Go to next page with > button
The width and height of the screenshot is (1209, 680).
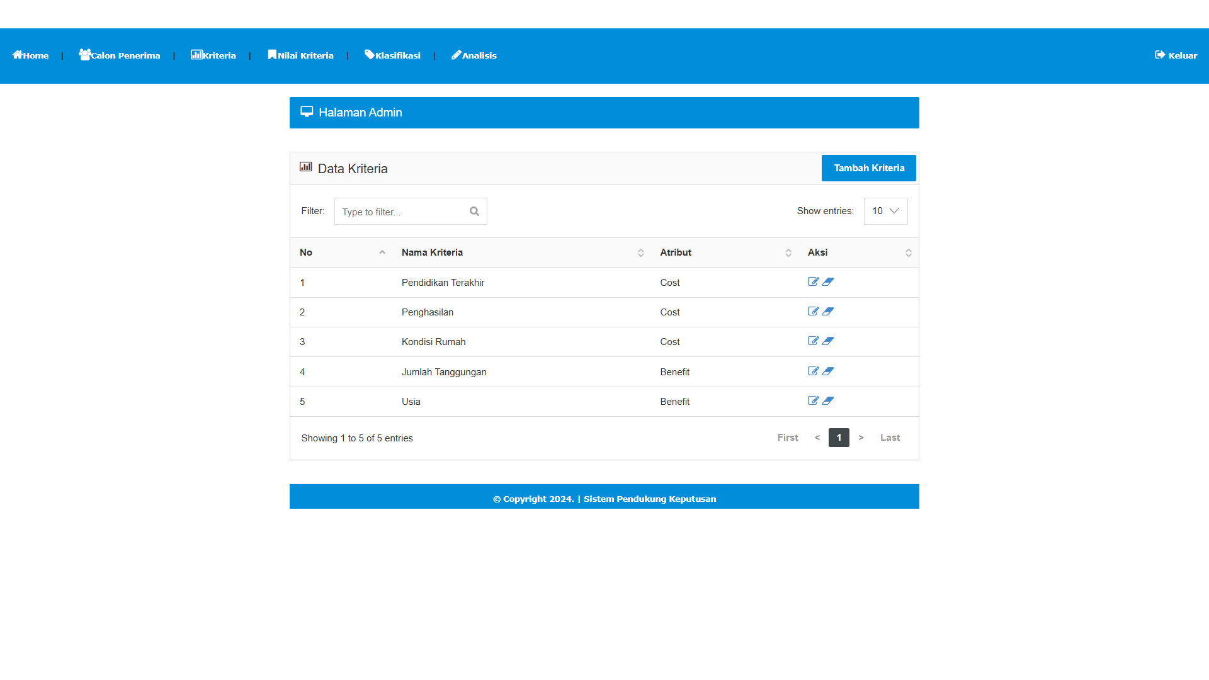[861, 438]
